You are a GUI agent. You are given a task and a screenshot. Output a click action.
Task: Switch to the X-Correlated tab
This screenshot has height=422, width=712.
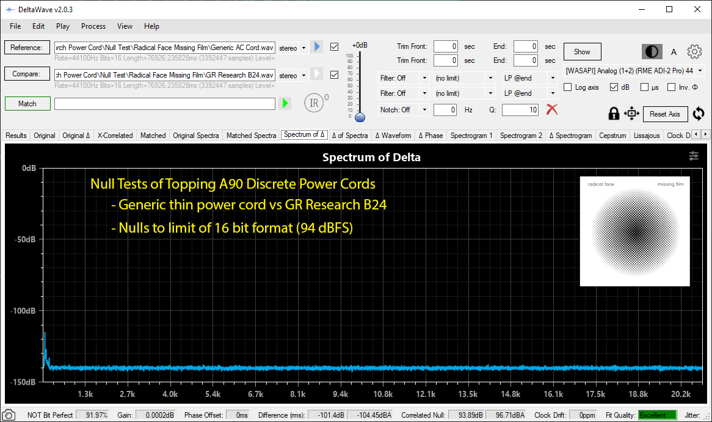coord(115,136)
